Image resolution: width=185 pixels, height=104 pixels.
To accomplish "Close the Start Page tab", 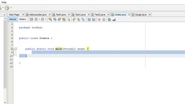I will tap(23, 15).
